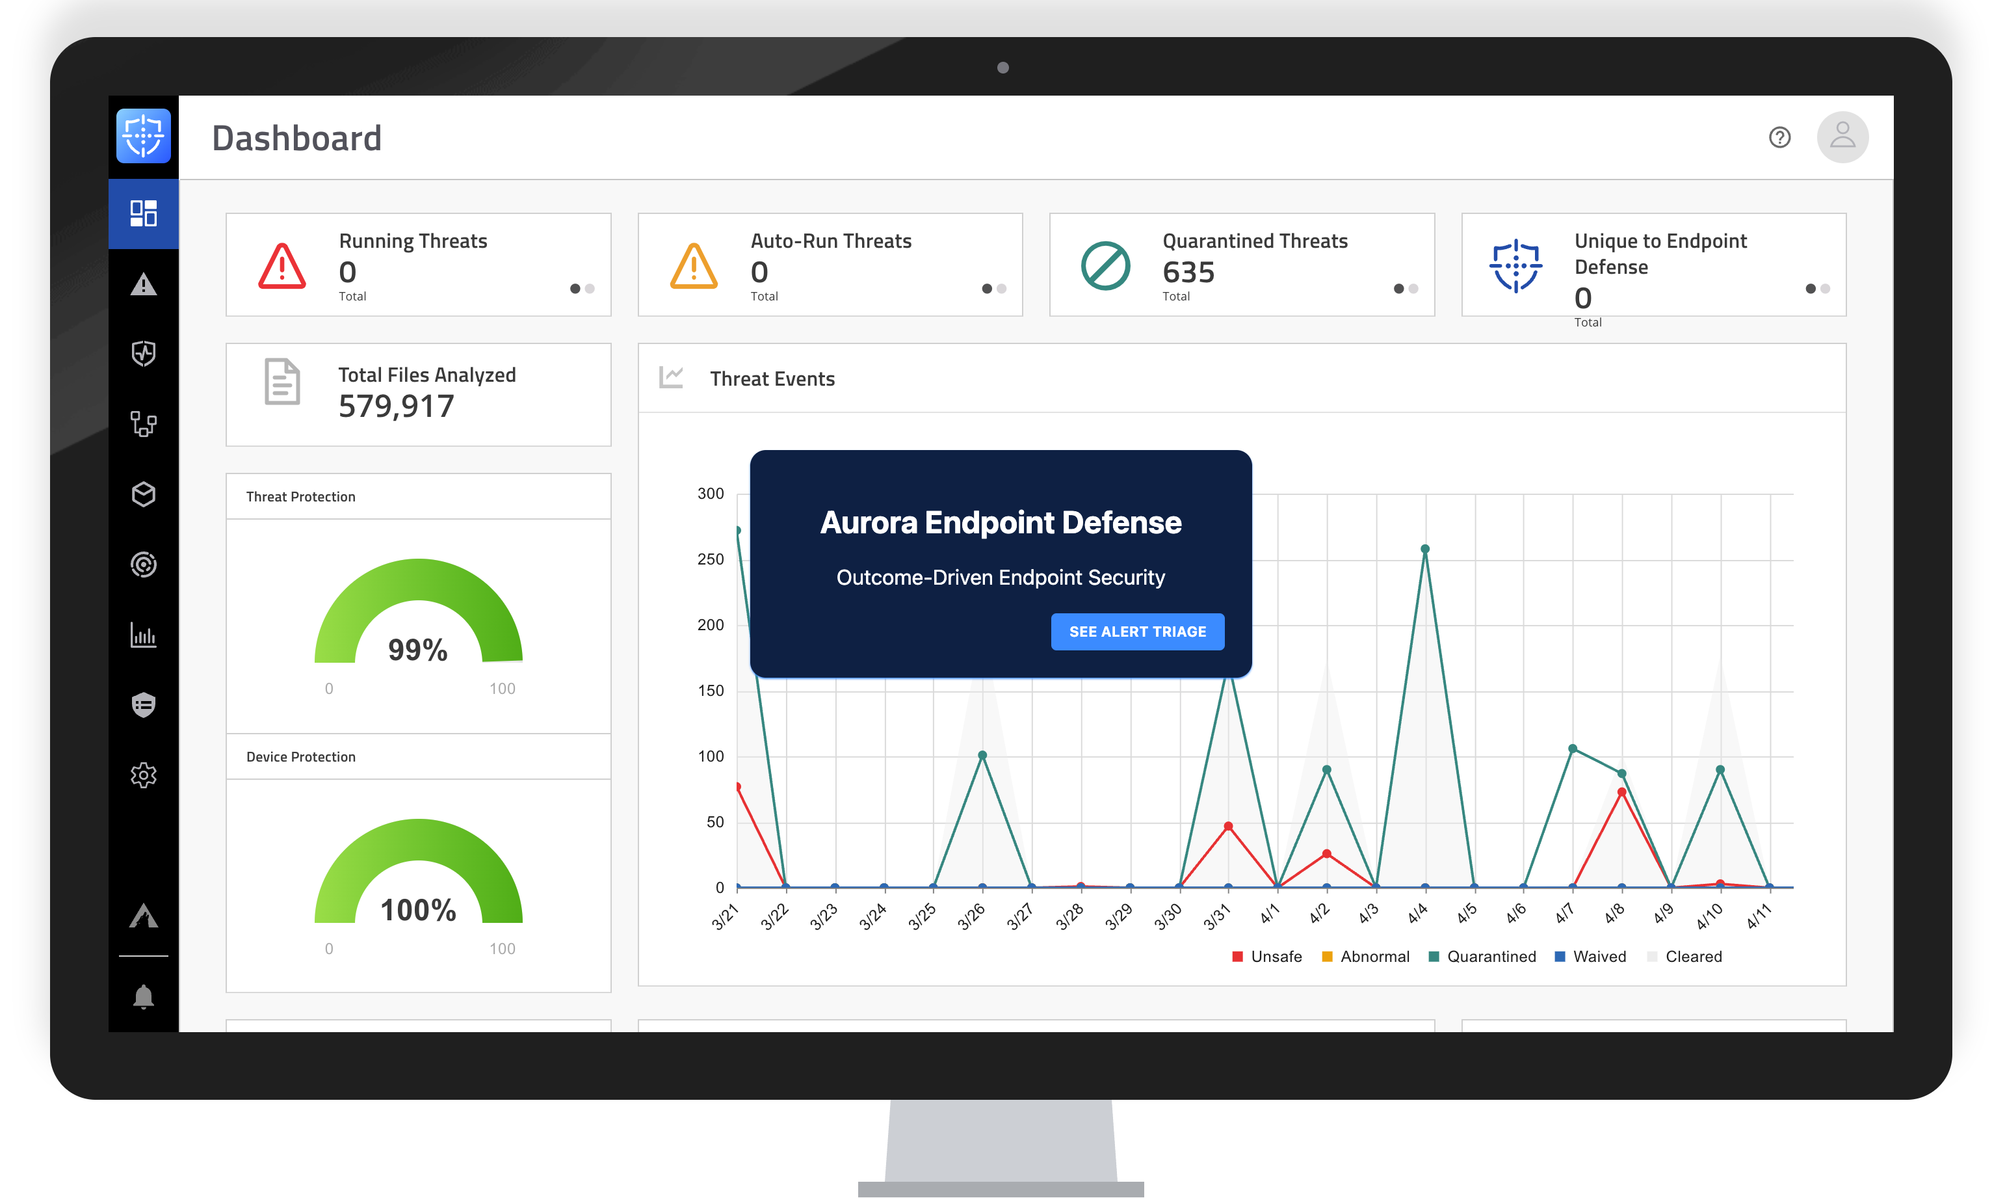Click the cube package sidebar icon
The width and height of the screenshot is (1992, 1198).
click(144, 494)
